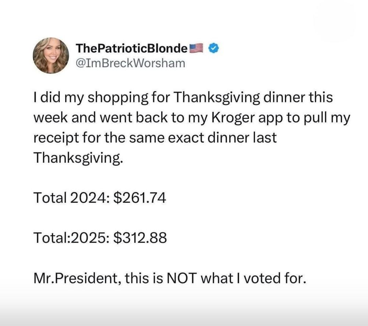Visit the @ImBreckWorsham handle
Viewport: 368px width, 326px height.
coord(131,63)
